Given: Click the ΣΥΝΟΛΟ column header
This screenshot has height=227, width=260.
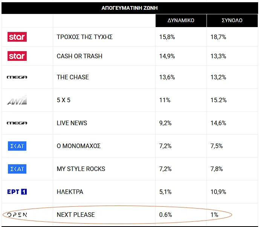Looking at the screenshot, I should tap(232, 20).
